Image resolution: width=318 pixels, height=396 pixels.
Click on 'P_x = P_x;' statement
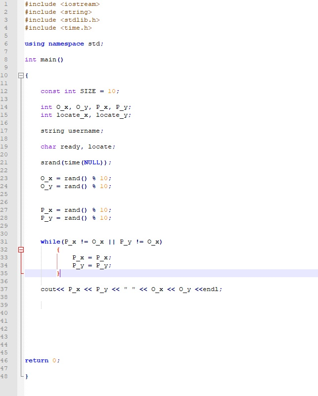click(x=91, y=257)
